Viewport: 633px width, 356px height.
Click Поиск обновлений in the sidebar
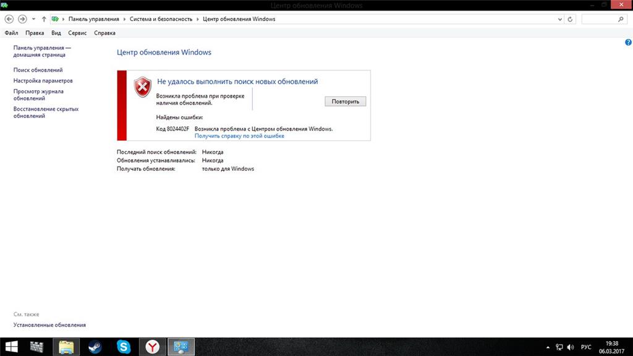click(38, 70)
